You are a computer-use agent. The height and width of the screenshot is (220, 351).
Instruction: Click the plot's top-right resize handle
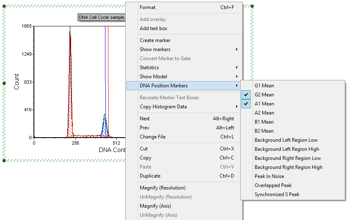click(x=252, y=6)
